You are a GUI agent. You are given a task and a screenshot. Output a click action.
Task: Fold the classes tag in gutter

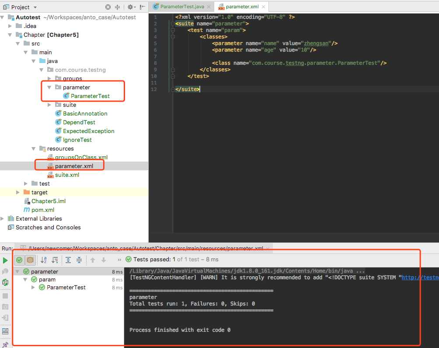pyautogui.click(x=173, y=37)
